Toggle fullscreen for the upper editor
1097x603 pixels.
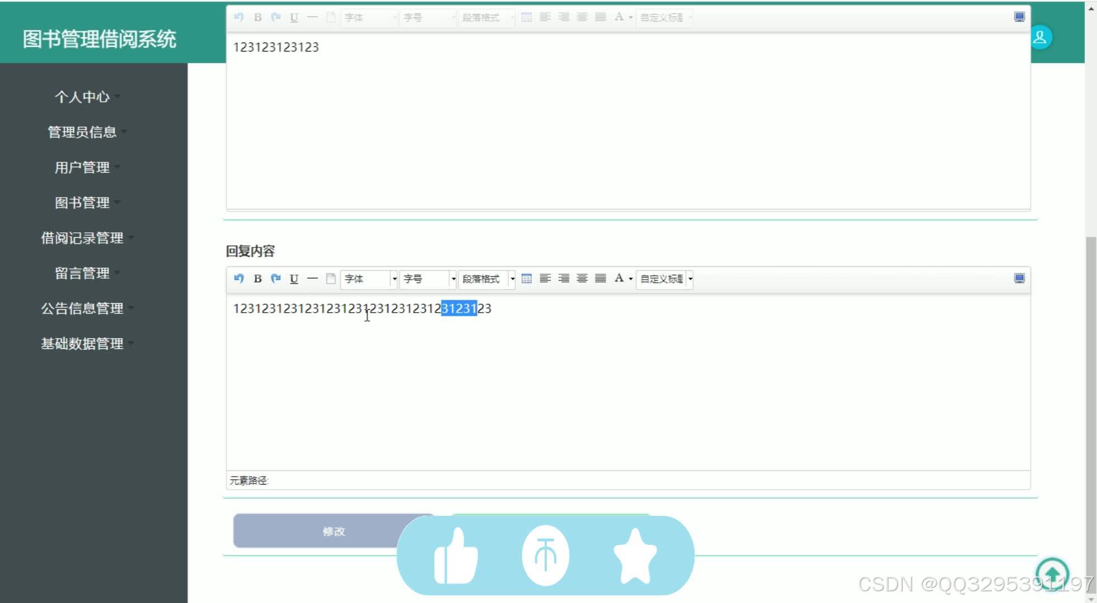click(1019, 17)
